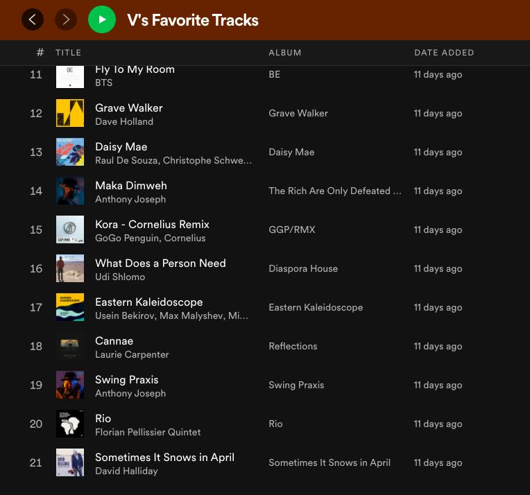Select What Does a Person Need cover
This screenshot has height=495, width=530.
tap(70, 268)
